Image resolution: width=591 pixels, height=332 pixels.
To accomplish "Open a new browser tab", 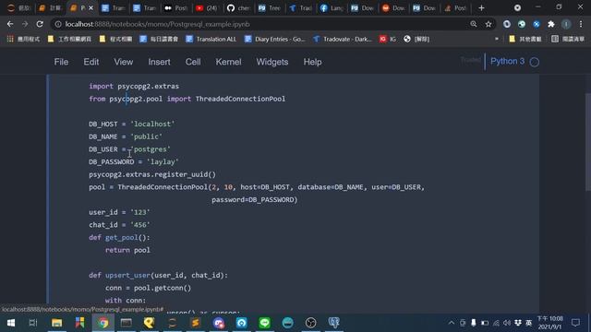I will click(481, 8).
